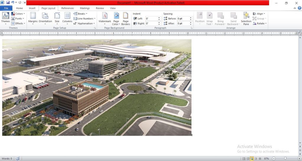Click the zoom out minus button
302x161 pixels.
click(274, 159)
